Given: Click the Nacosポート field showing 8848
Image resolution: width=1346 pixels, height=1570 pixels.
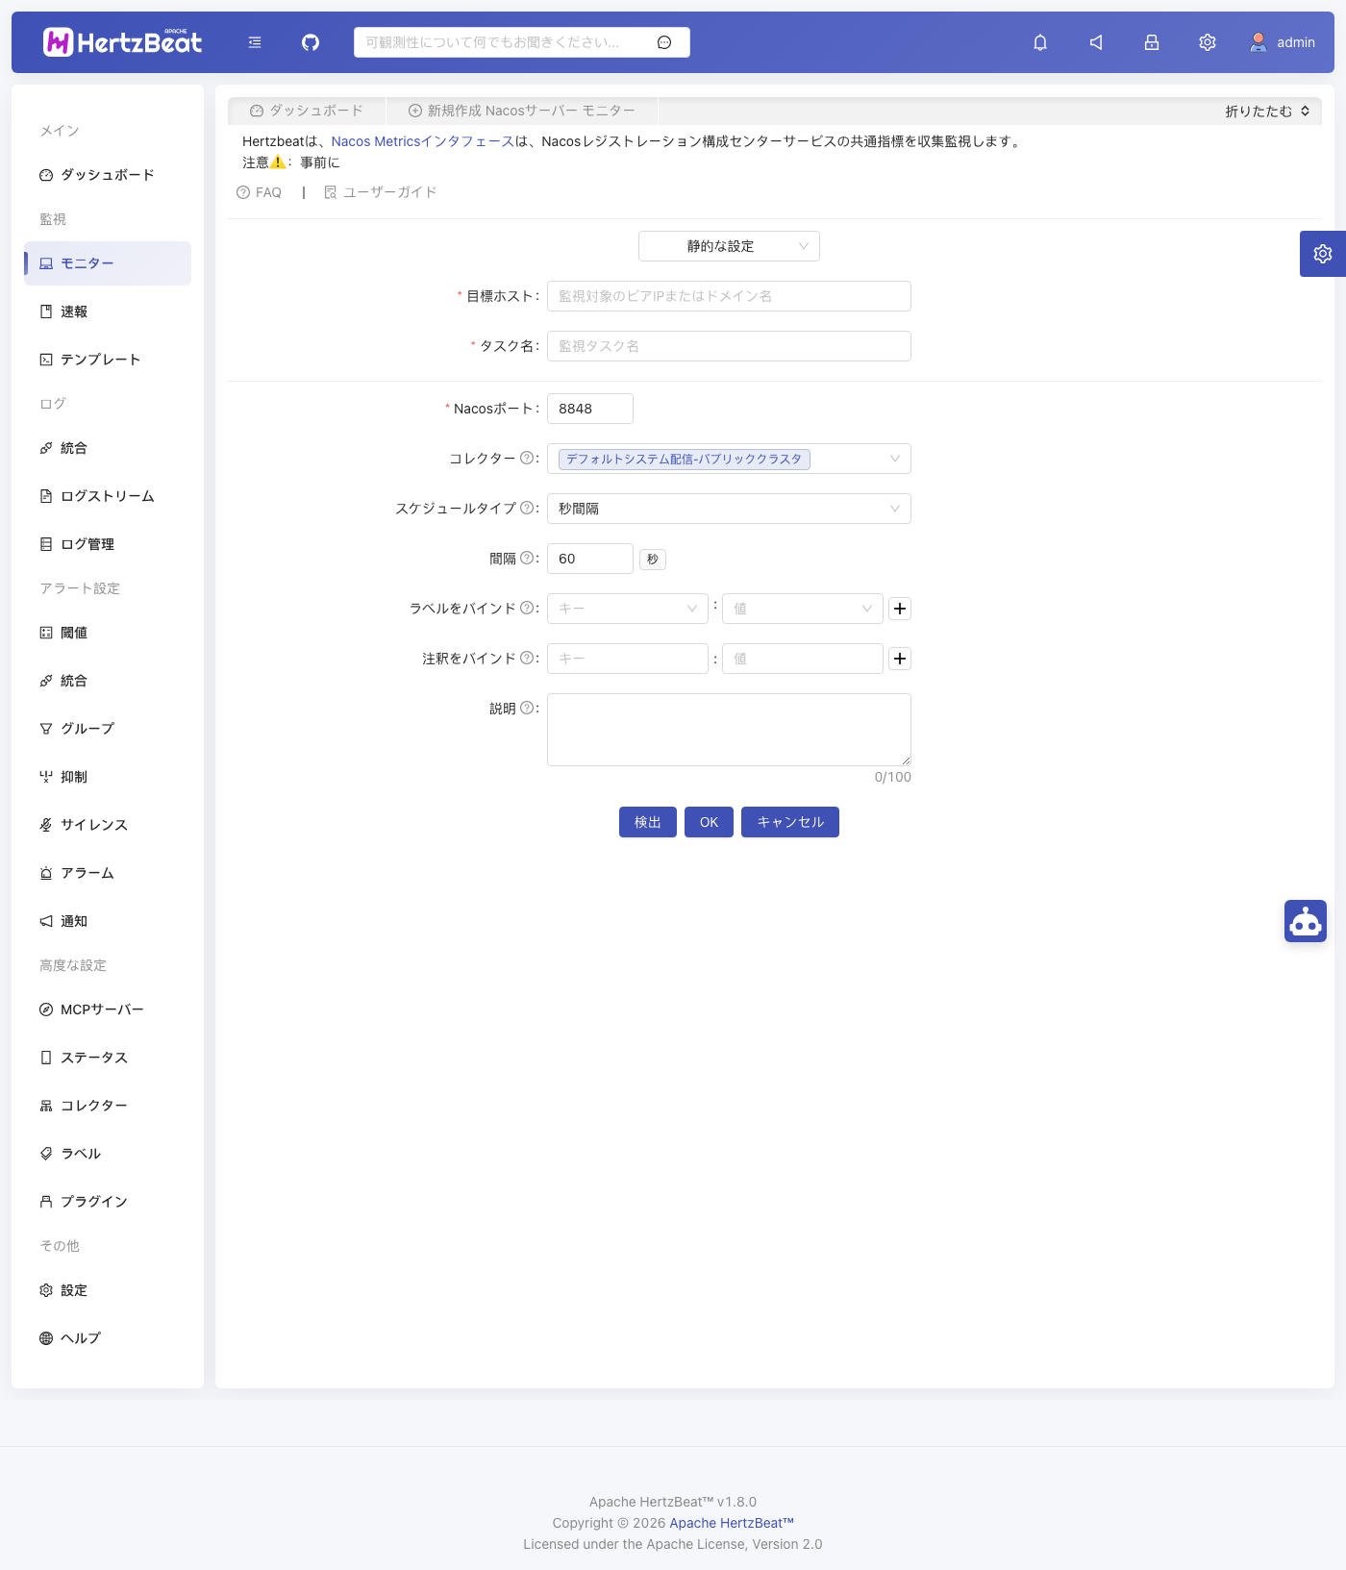Looking at the screenshot, I should click(590, 409).
